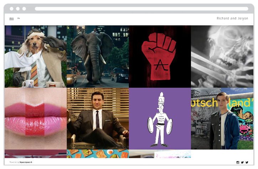The height and width of the screenshot is (169, 258).
Task: Follow the Squarespace 6 footer link
Action: (x=26, y=162)
